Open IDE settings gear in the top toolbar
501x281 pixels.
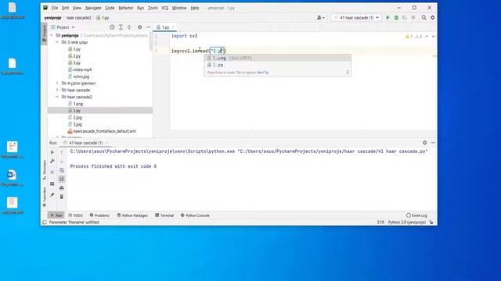coord(433,18)
